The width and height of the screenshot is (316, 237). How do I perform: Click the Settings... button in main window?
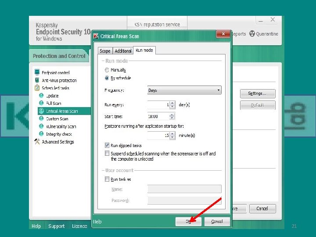pos(258,93)
